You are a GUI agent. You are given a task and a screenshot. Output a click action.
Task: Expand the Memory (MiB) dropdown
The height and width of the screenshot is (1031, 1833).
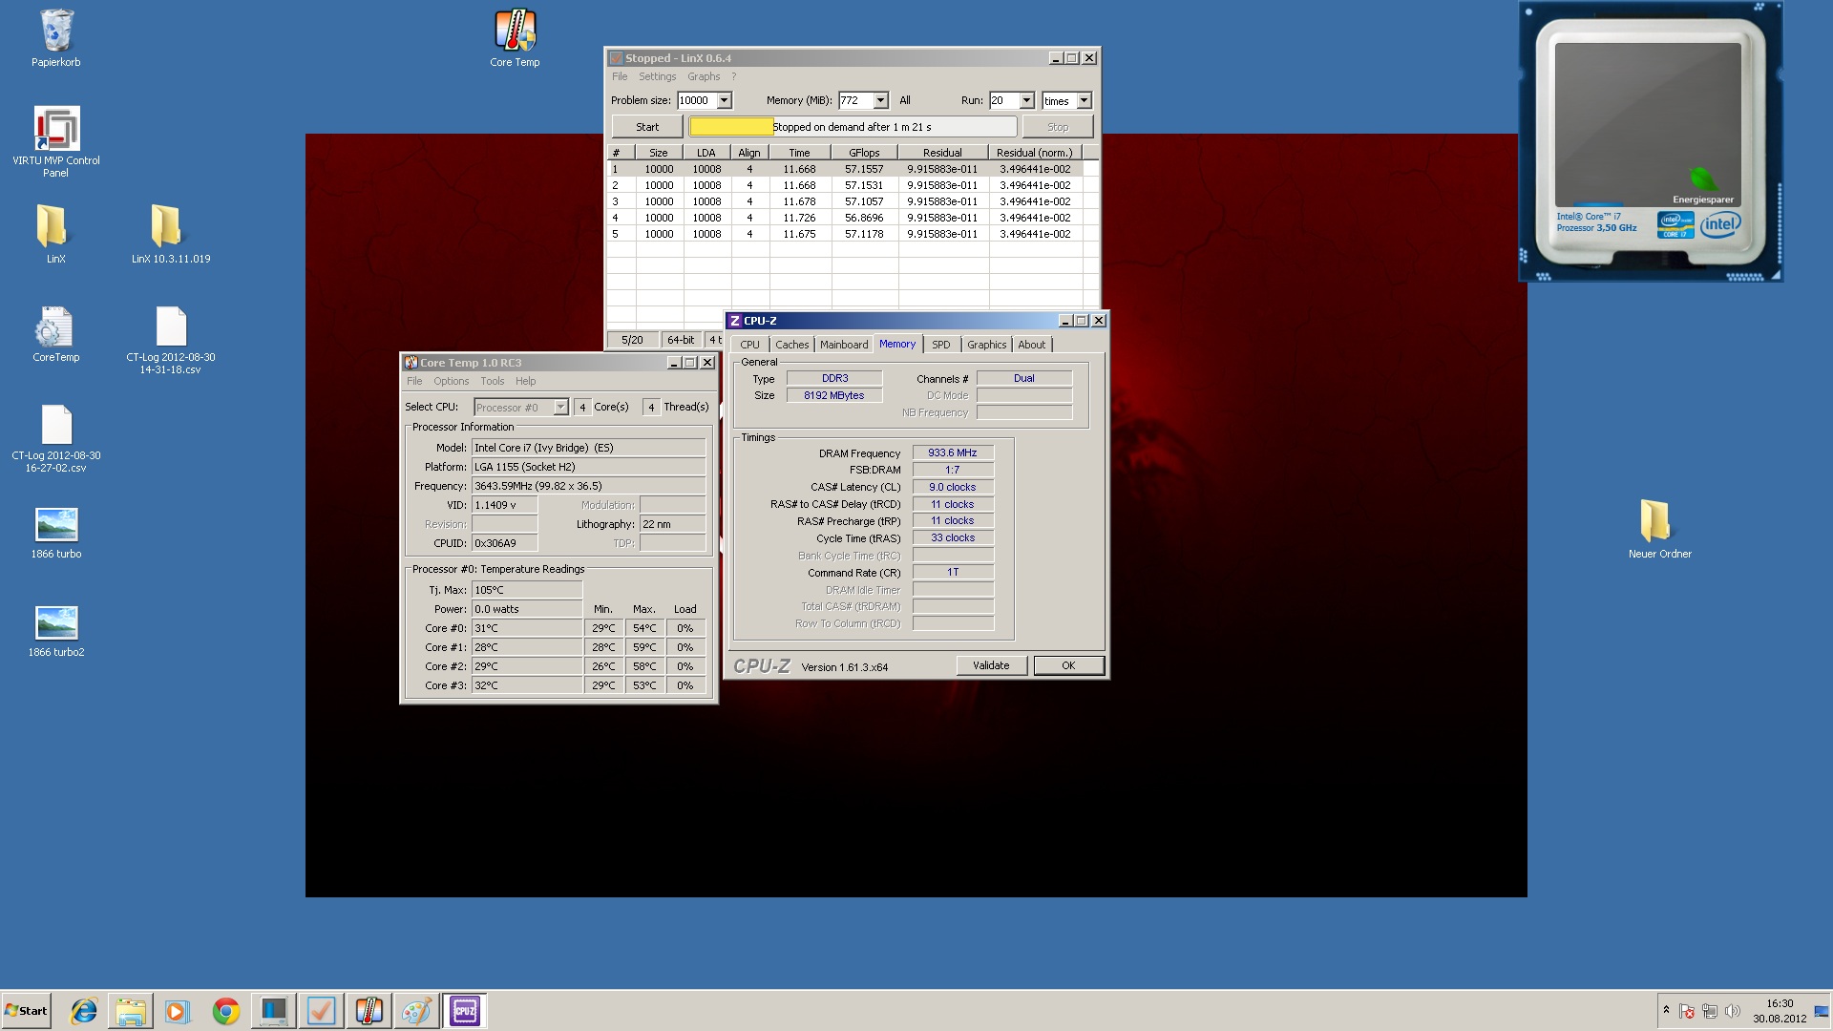pos(880,100)
